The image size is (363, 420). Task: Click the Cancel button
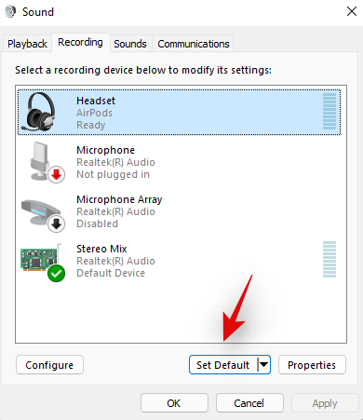pos(249,403)
